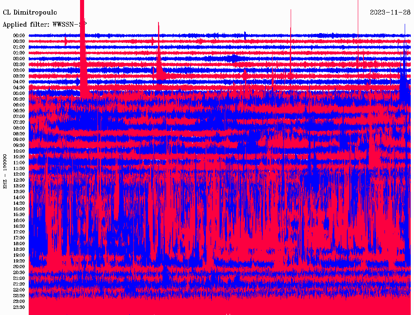Click the 02:30 time label
The height and width of the screenshot is (315, 414).
coord(19,65)
